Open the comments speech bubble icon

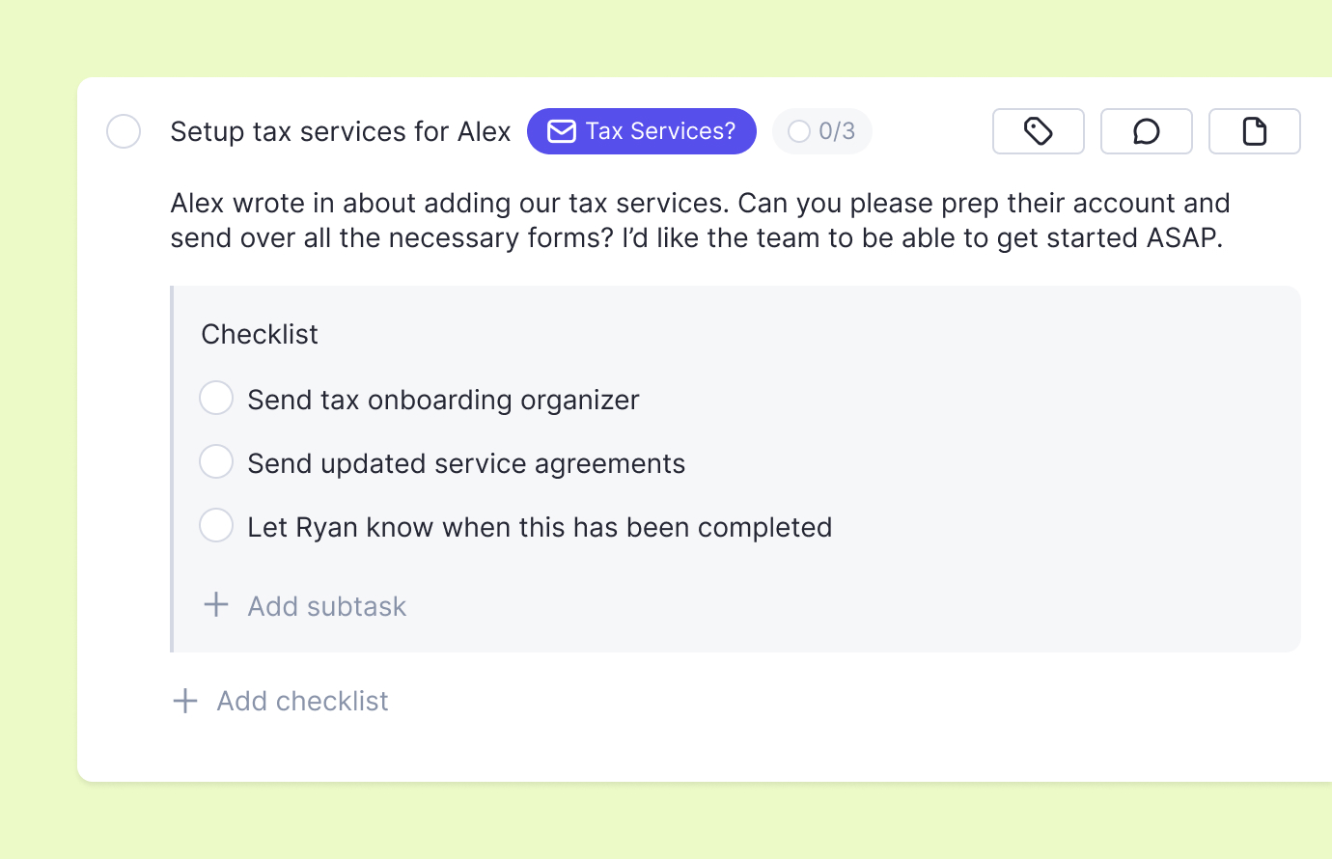[x=1146, y=131]
